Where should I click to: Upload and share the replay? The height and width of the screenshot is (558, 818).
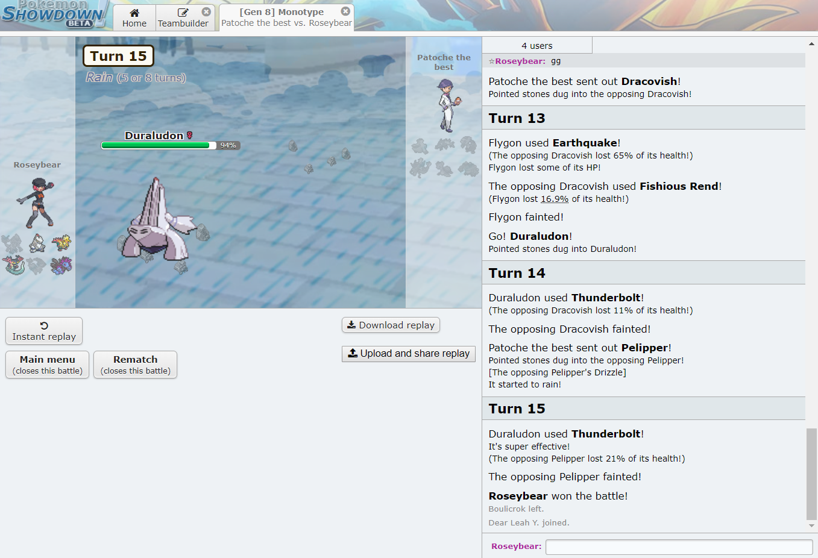pyautogui.click(x=409, y=354)
